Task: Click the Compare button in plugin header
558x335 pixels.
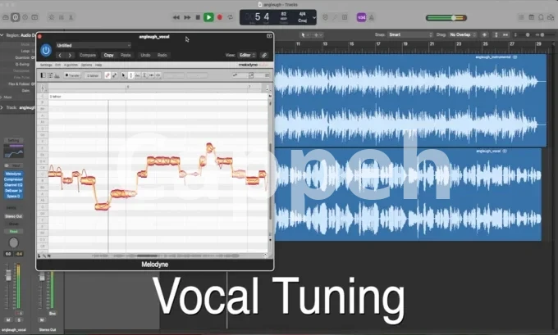Action: point(88,55)
